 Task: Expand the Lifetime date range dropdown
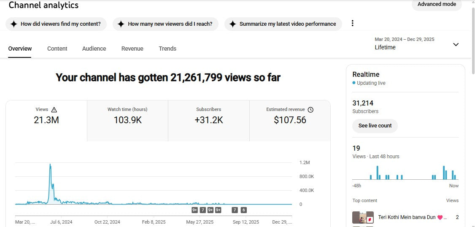click(x=456, y=44)
